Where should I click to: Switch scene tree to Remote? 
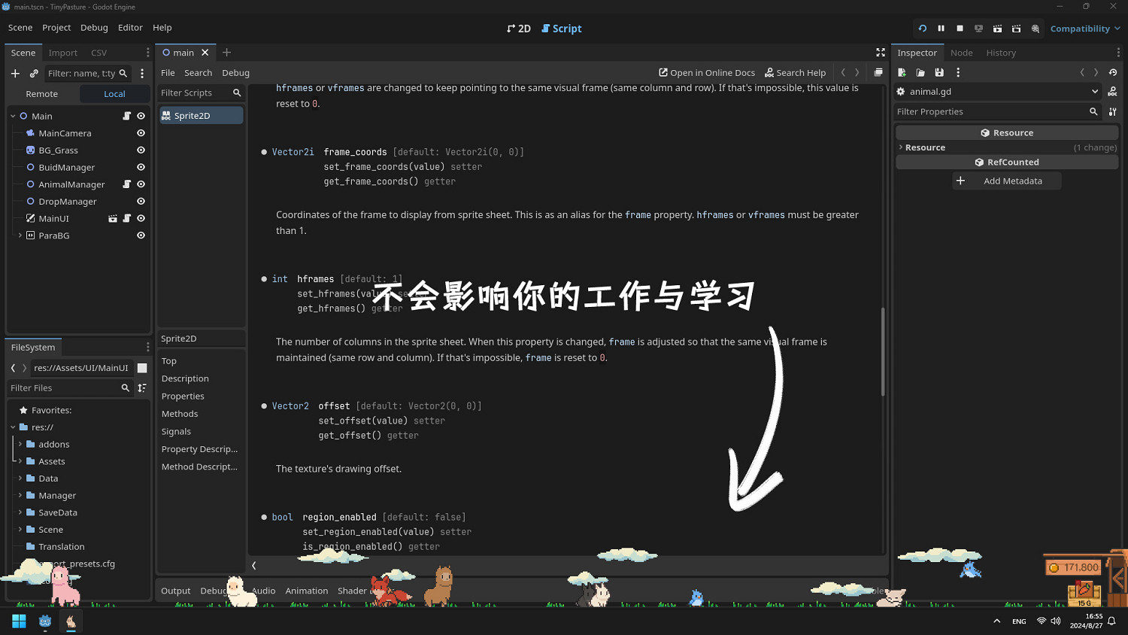click(x=41, y=94)
